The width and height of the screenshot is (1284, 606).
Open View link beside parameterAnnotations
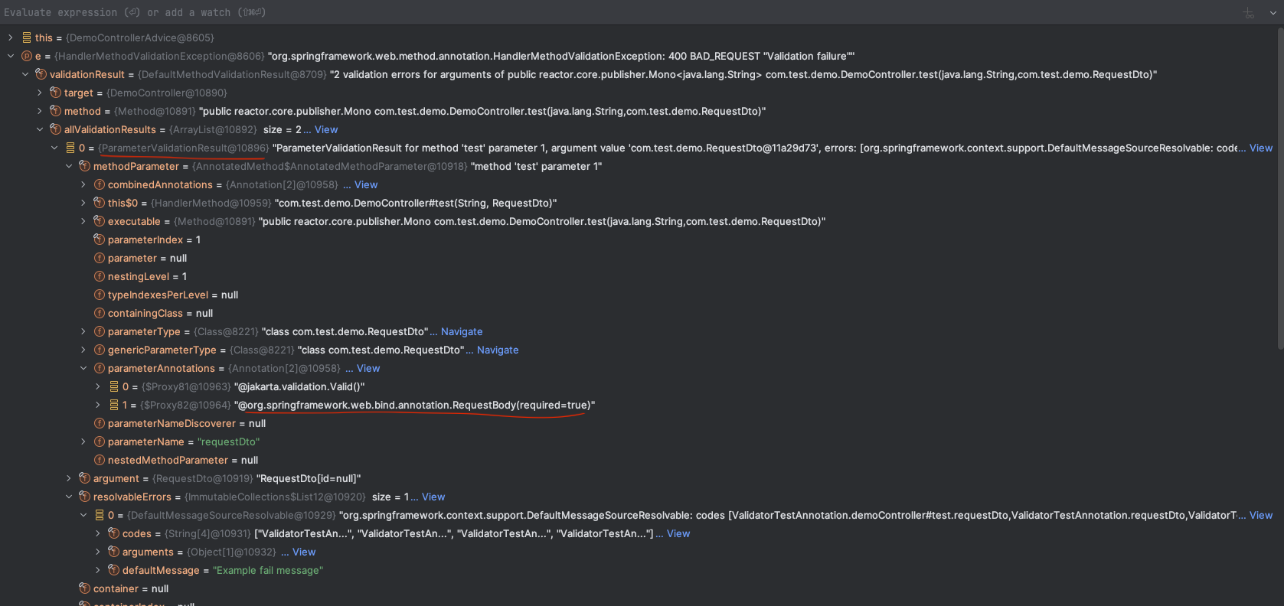click(368, 368)
